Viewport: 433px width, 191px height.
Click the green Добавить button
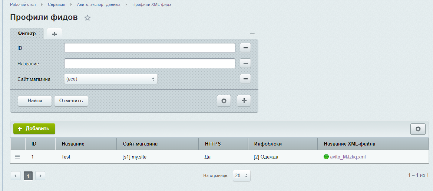34,129
